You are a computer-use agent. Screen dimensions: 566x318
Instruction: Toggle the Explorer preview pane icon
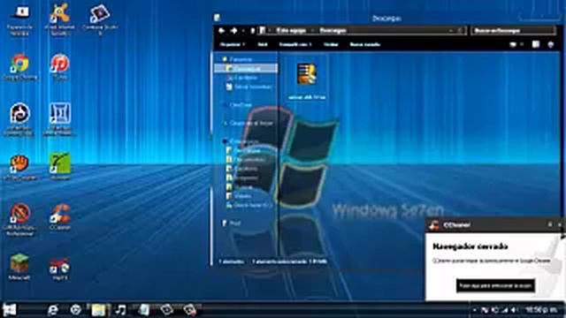pos(536,44)
